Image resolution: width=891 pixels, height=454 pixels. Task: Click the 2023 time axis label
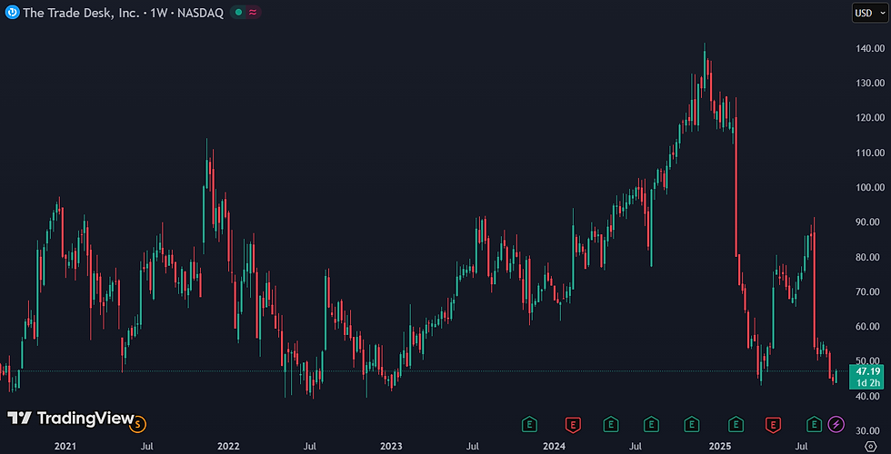tap(391, 447)
